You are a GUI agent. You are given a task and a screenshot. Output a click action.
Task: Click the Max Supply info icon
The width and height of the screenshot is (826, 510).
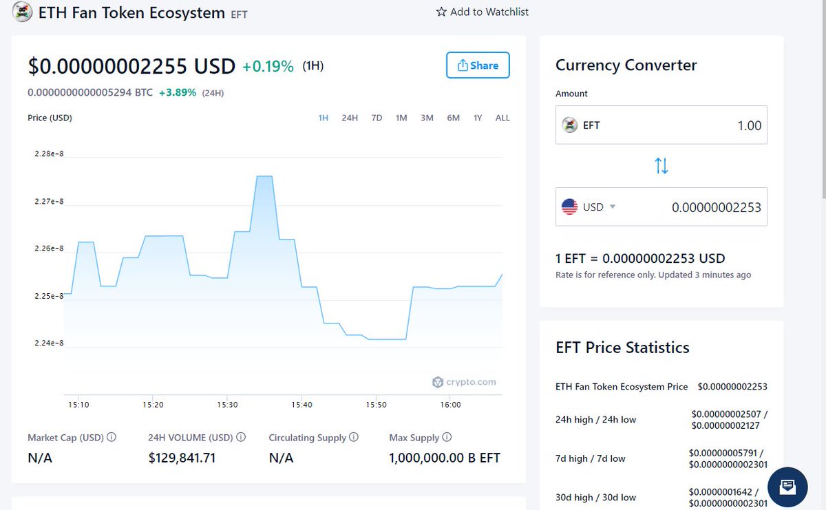click(x=447, y=437)
